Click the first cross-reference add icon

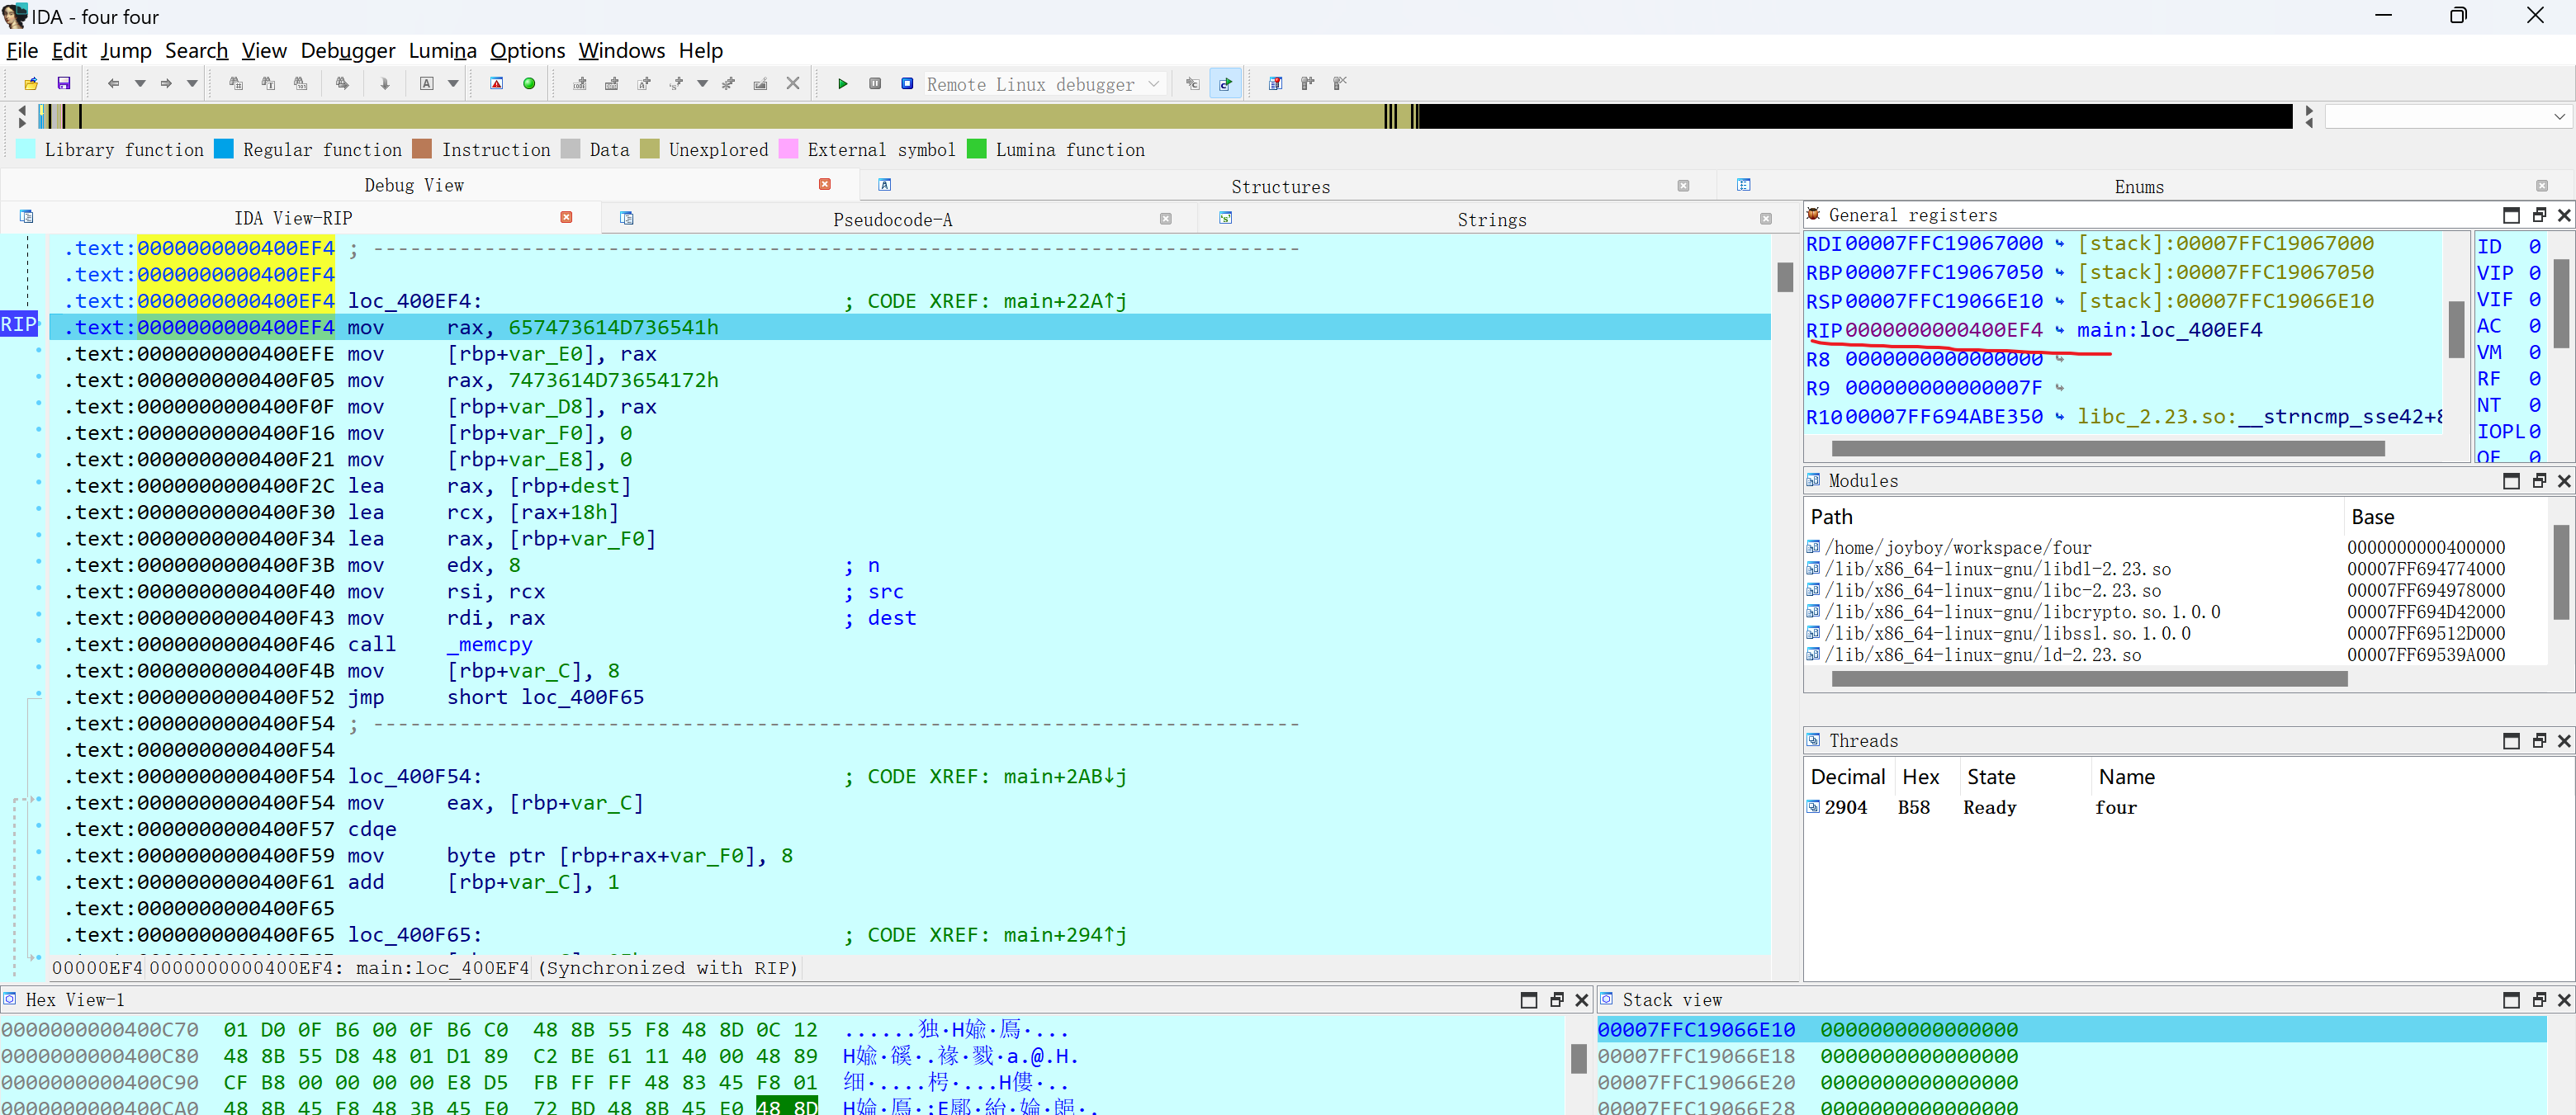click(580, 84)
